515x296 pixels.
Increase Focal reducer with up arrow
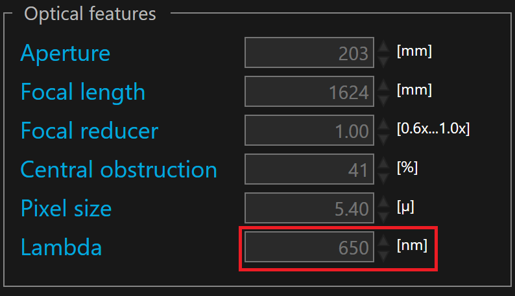tap(383, 124)
